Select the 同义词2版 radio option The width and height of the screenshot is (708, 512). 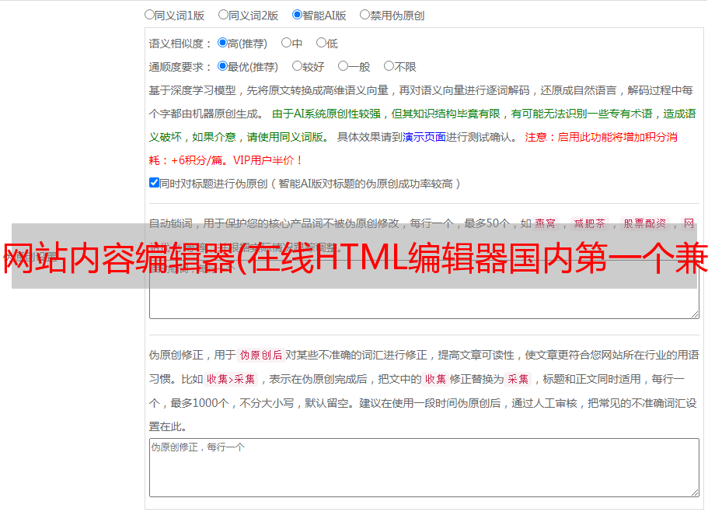tap(223, 15)
